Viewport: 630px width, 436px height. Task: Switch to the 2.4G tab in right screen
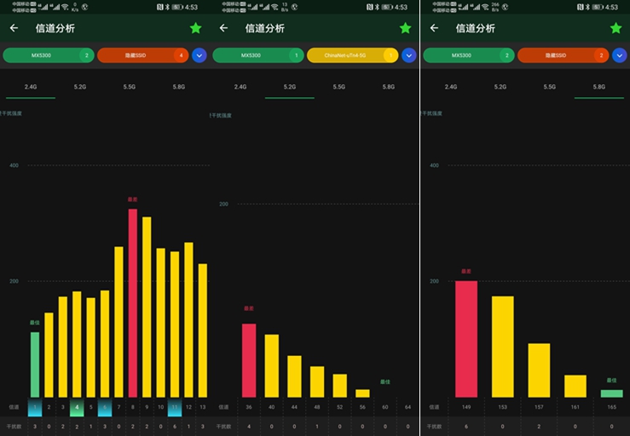(x=451, y=87)
